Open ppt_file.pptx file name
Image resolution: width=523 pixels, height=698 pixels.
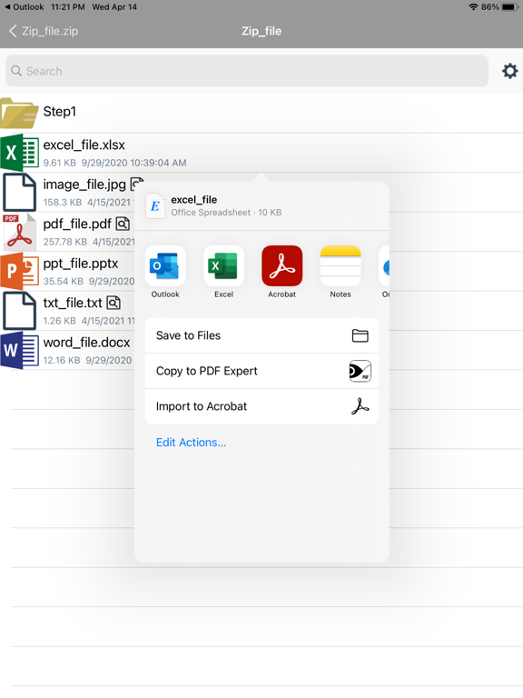(x=81, y=264)
